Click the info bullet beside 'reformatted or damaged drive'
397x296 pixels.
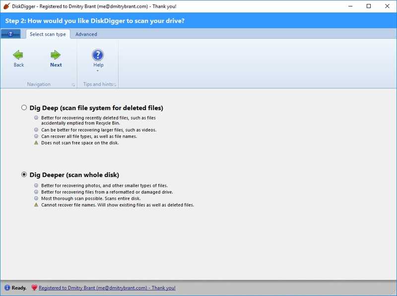click(36, 192)
